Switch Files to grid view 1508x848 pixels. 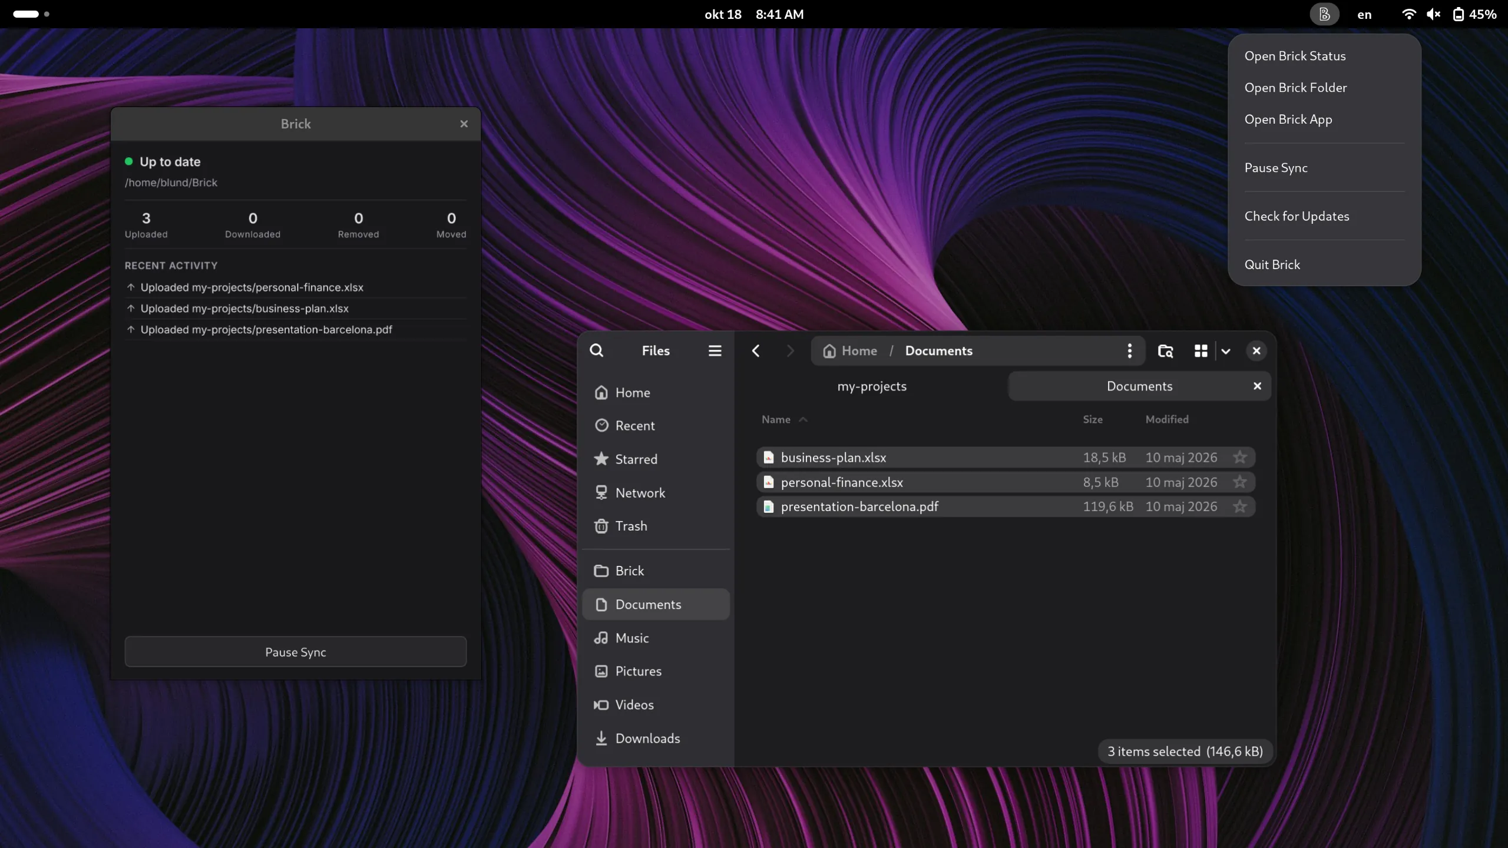point(1201,351)
